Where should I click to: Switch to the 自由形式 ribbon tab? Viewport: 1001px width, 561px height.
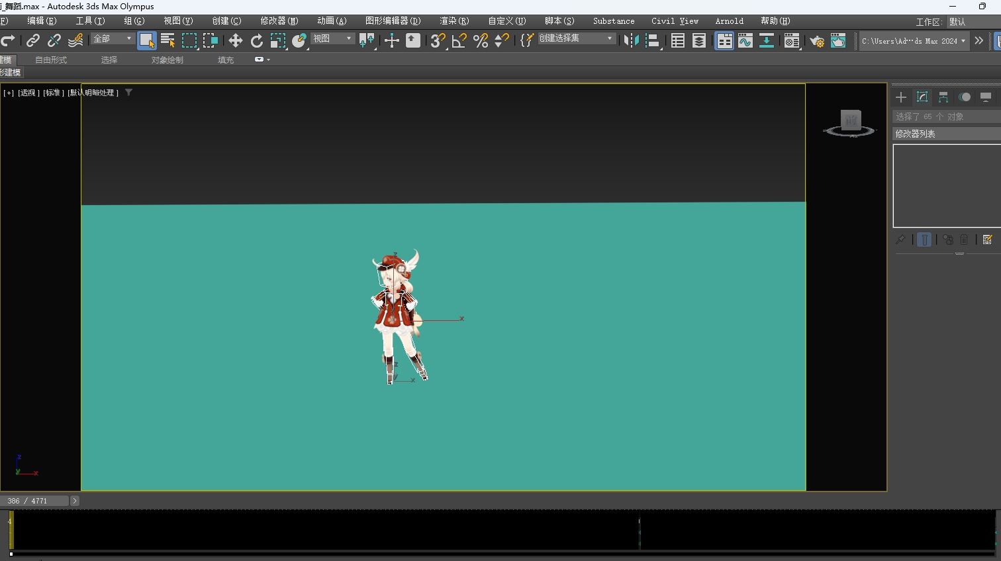tap(51, 60)
